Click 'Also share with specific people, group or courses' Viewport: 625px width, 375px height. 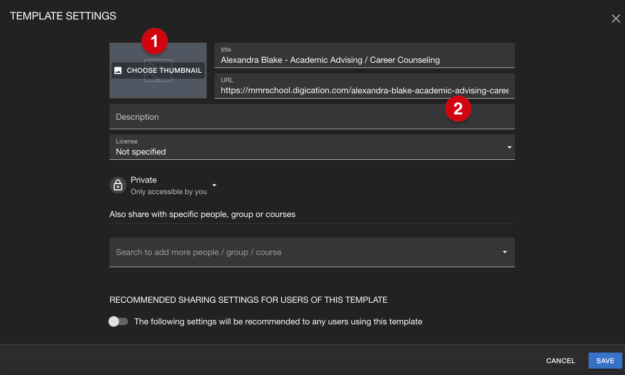pyautogui.click(x=203, y=214)
